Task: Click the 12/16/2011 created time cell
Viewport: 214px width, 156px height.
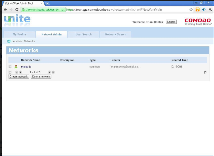Action: [177, 67]
